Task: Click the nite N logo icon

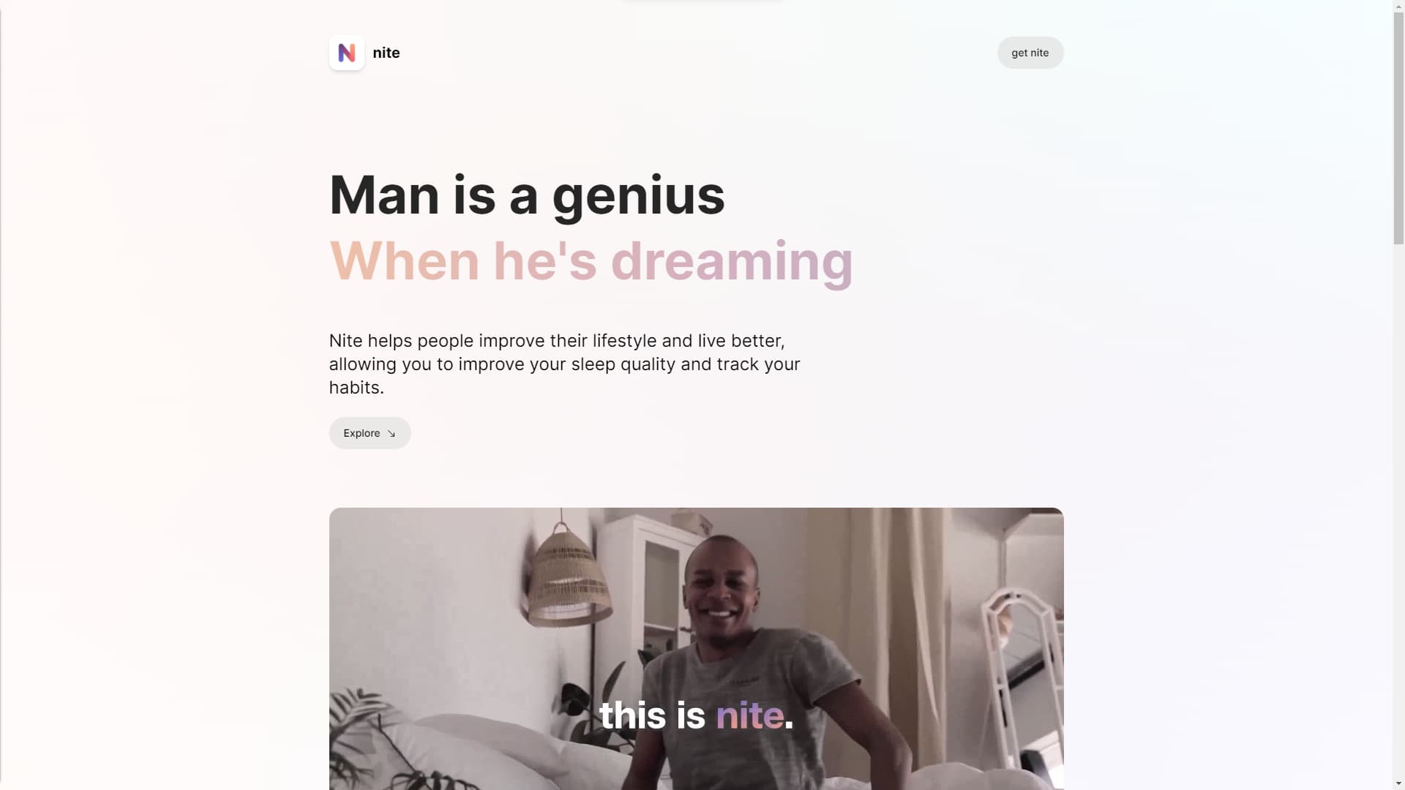Action: pos(347,53)
